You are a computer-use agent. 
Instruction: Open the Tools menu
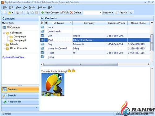(x=32, y=7)
